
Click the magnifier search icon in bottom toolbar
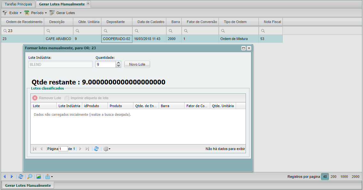coord(30,177)
